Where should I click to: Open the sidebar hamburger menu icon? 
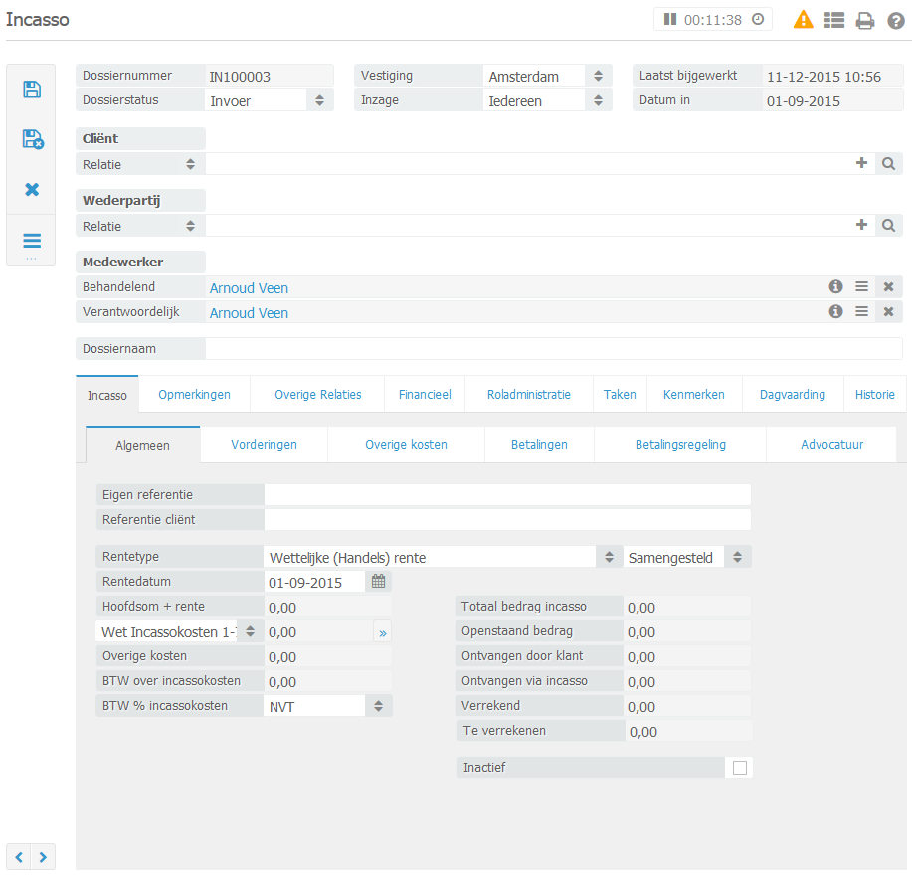coord(32,241)
